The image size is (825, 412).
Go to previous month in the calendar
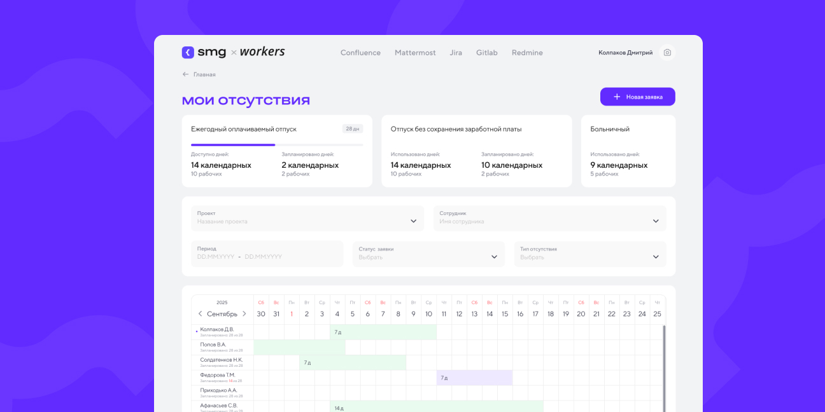[x=200, y=314]
